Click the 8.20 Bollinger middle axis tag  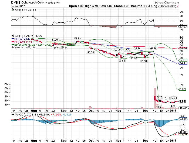tap(182, 89)
